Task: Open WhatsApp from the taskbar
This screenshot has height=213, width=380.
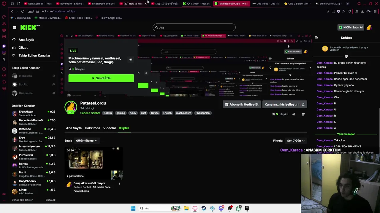Action: point(239,208)
